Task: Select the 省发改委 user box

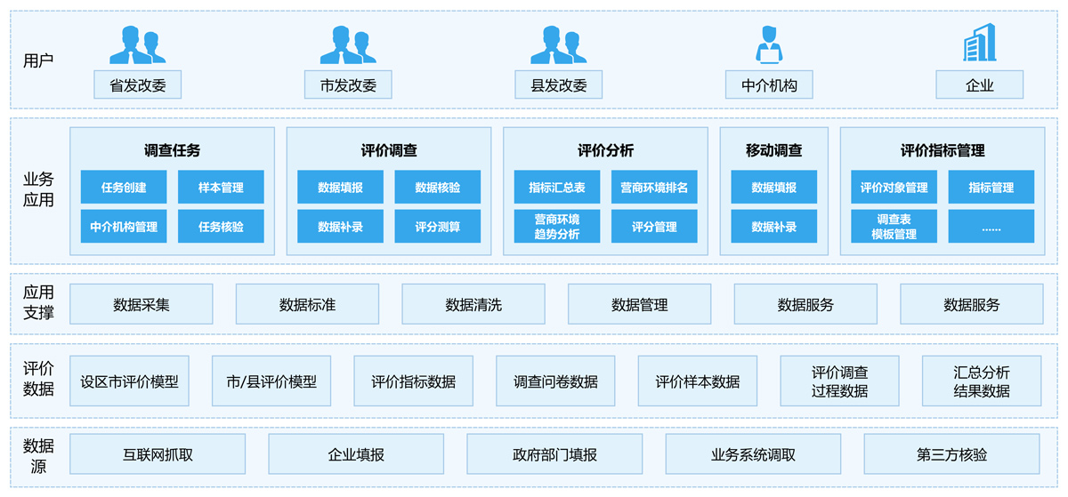Action: [x=137, y=85]
